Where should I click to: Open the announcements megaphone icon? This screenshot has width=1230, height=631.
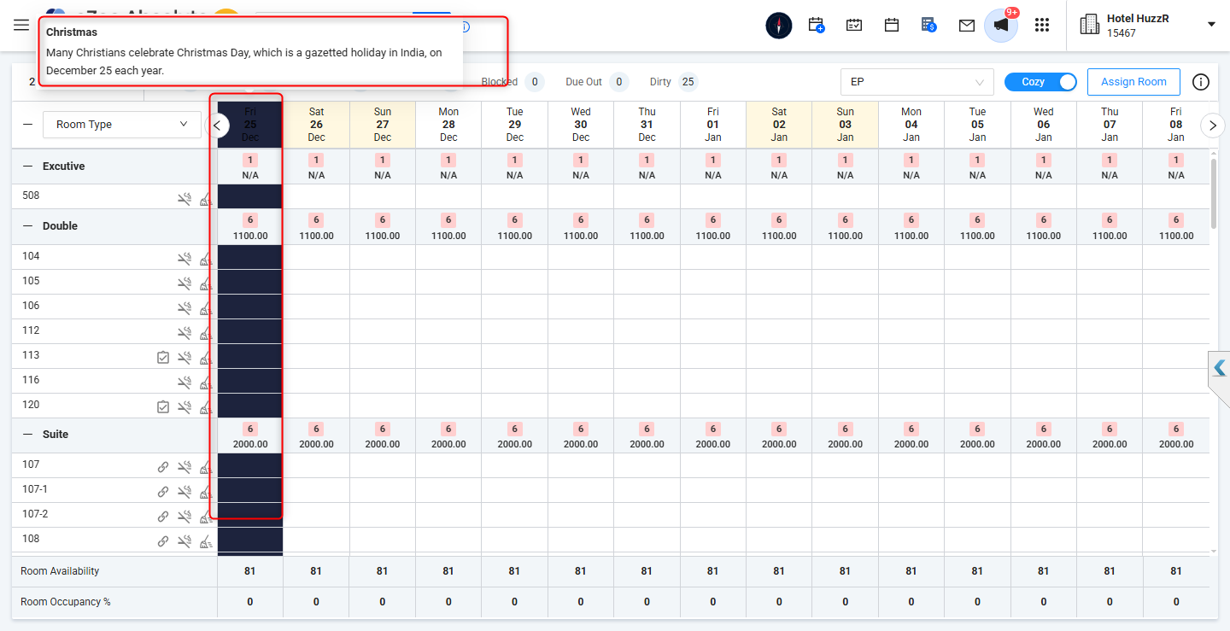point(1001,25)
